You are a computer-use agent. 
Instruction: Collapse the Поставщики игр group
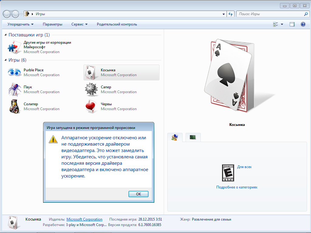(5, 35)
